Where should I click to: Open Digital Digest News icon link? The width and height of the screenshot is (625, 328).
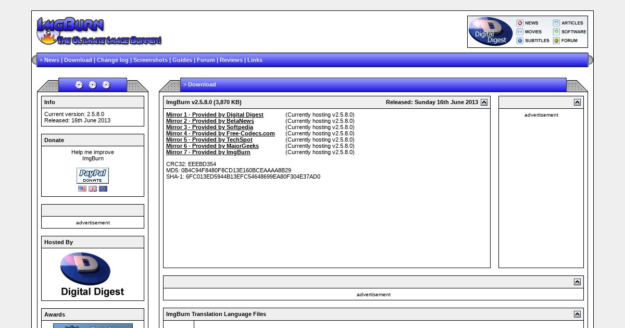(528, 23)
